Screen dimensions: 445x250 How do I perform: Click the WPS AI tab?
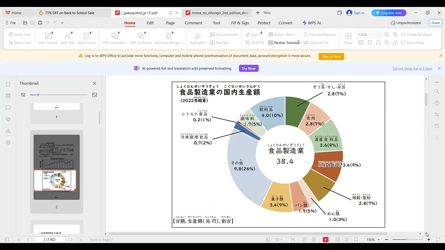coord(311,23)
